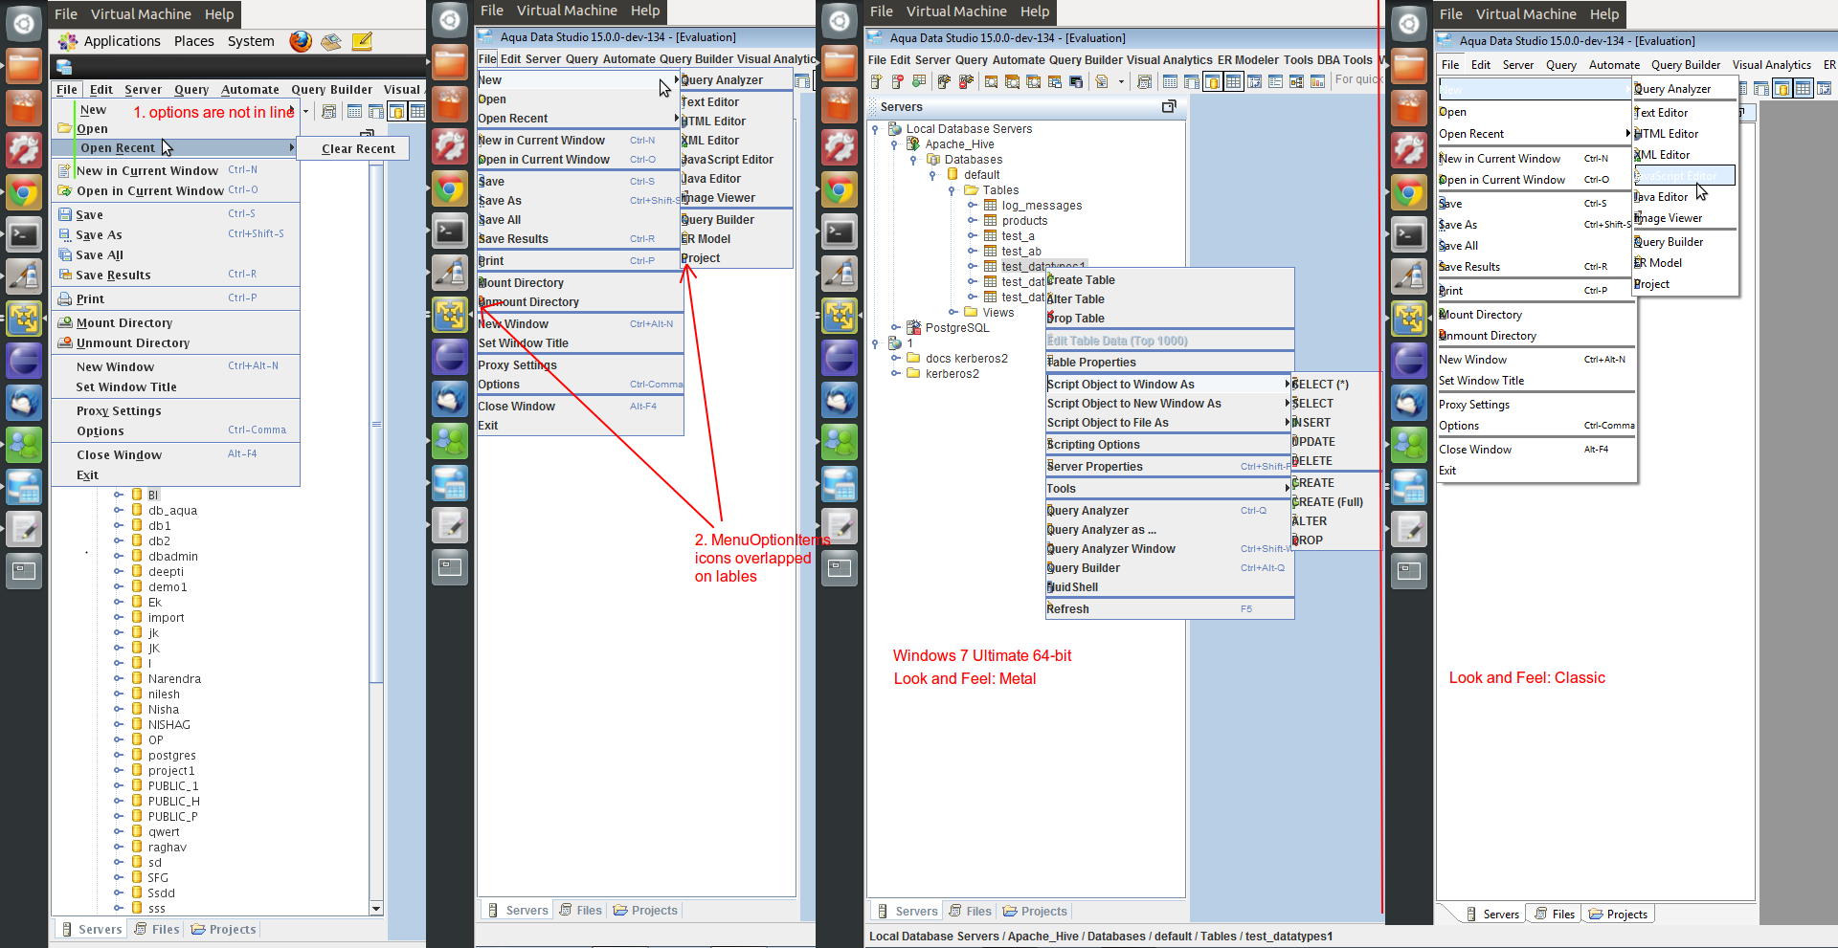Expand the products table node

coord(972,221)
